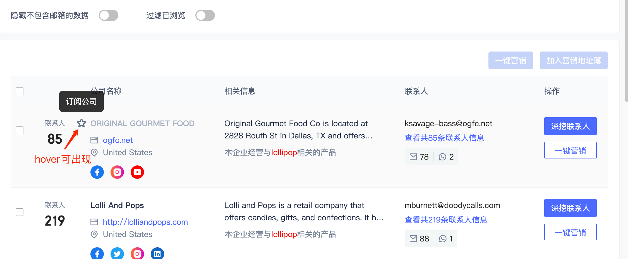628x259 pixels.
Task: Open the ogfc.net website link
Action: pyautogui.click(x=118, y=140)
